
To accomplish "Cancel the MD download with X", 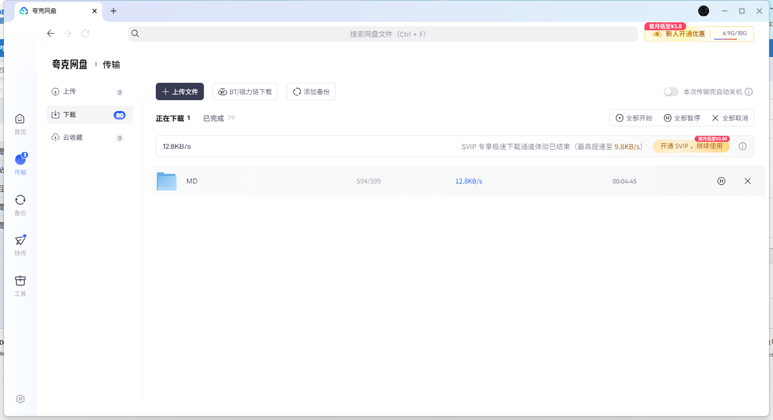I will (x=748, y=181).
